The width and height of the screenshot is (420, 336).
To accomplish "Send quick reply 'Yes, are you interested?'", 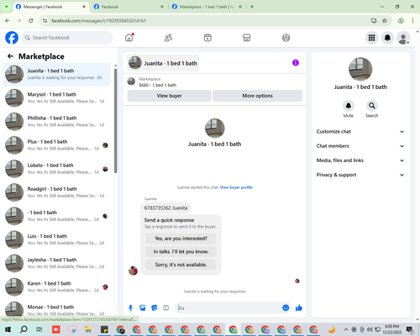I will coord(181,239).
